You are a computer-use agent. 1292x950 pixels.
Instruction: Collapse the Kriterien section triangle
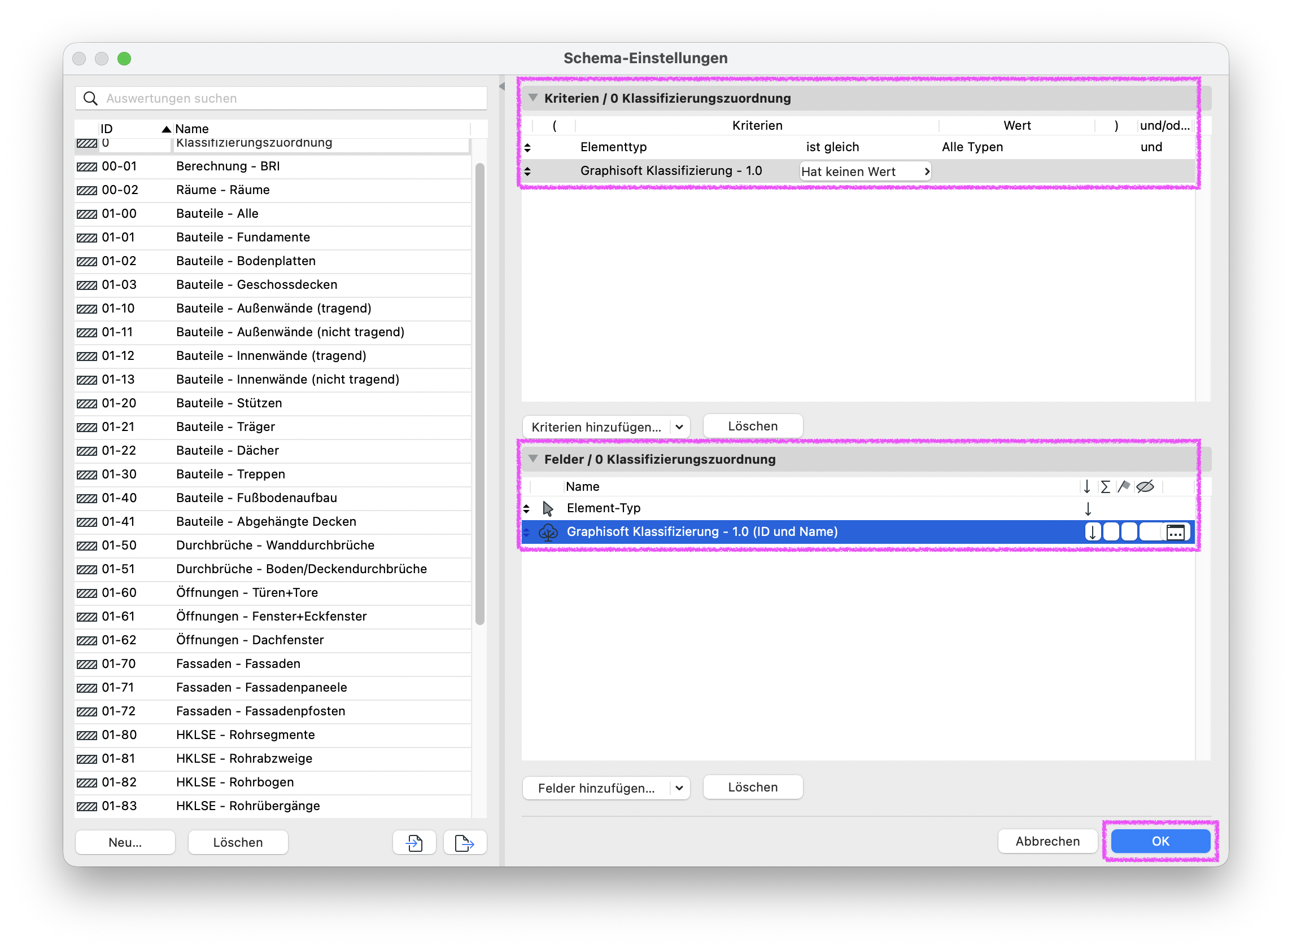tap(533, 98)
